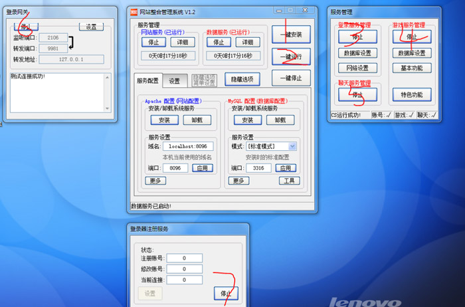Click 卸载 under MySQL 配置
Screen dimensions: 465x307
click(x=280, y=120)
